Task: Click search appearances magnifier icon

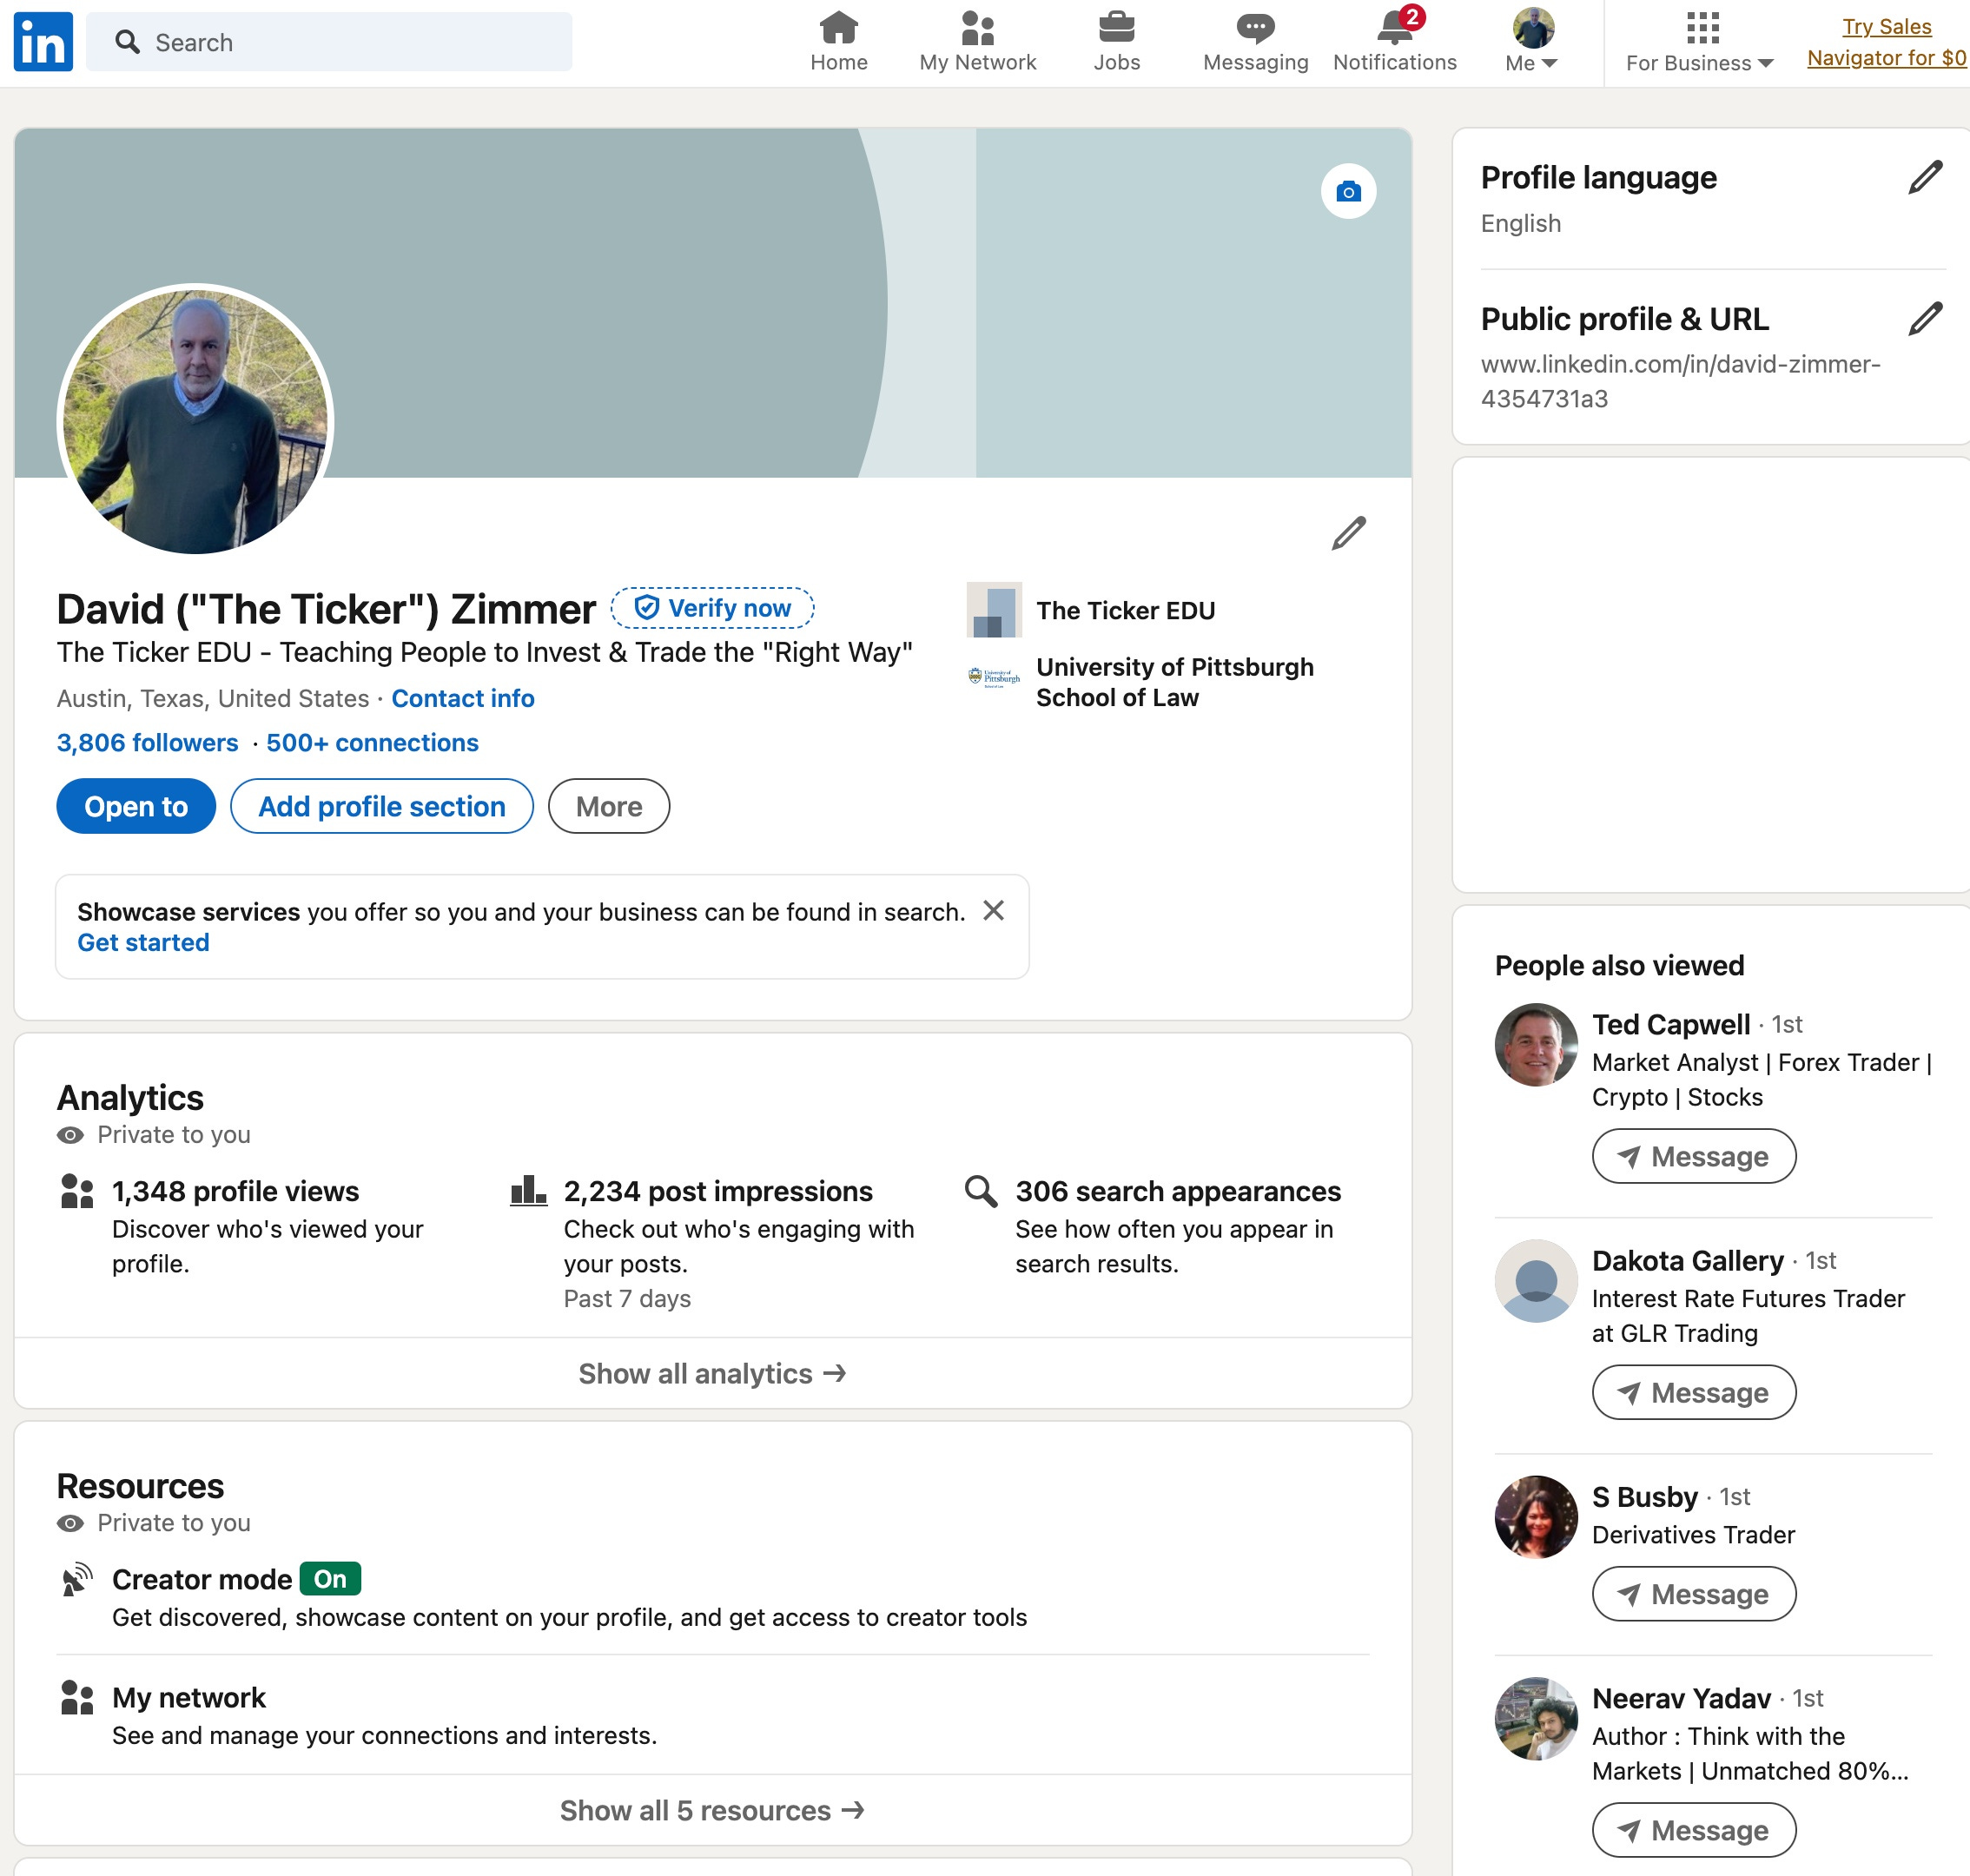Action: (981, 1191)
